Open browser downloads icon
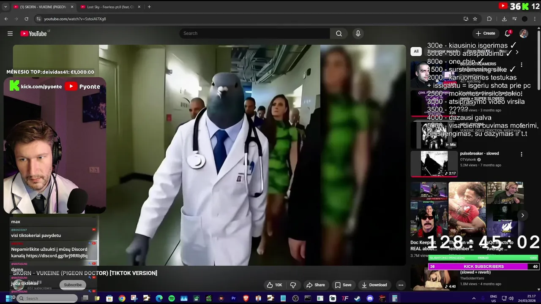This screenshot has width=541, height=304. coord(504,19)
